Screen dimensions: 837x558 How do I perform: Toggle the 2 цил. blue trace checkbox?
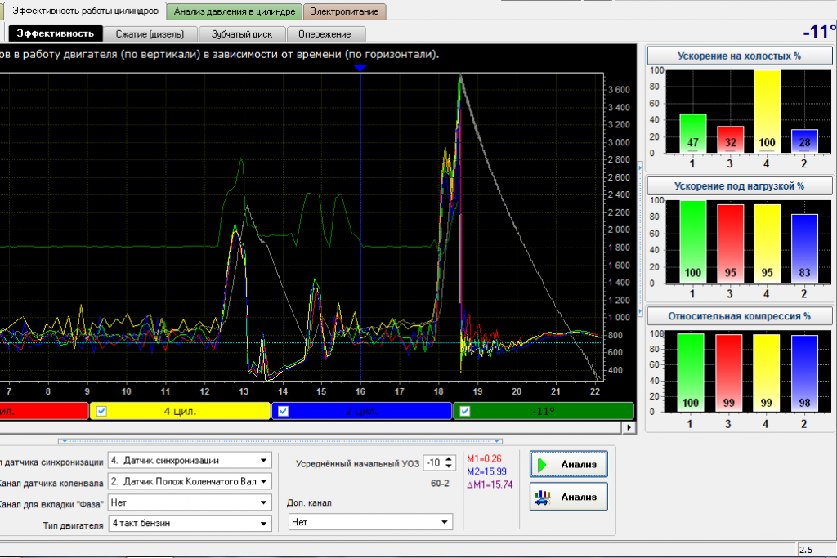click(x=284, y=411)
